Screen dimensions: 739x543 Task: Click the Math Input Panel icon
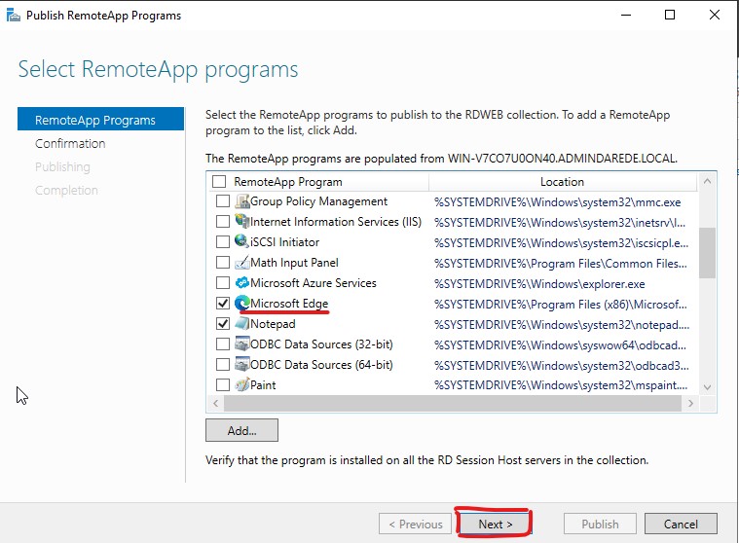click(241, 263)
